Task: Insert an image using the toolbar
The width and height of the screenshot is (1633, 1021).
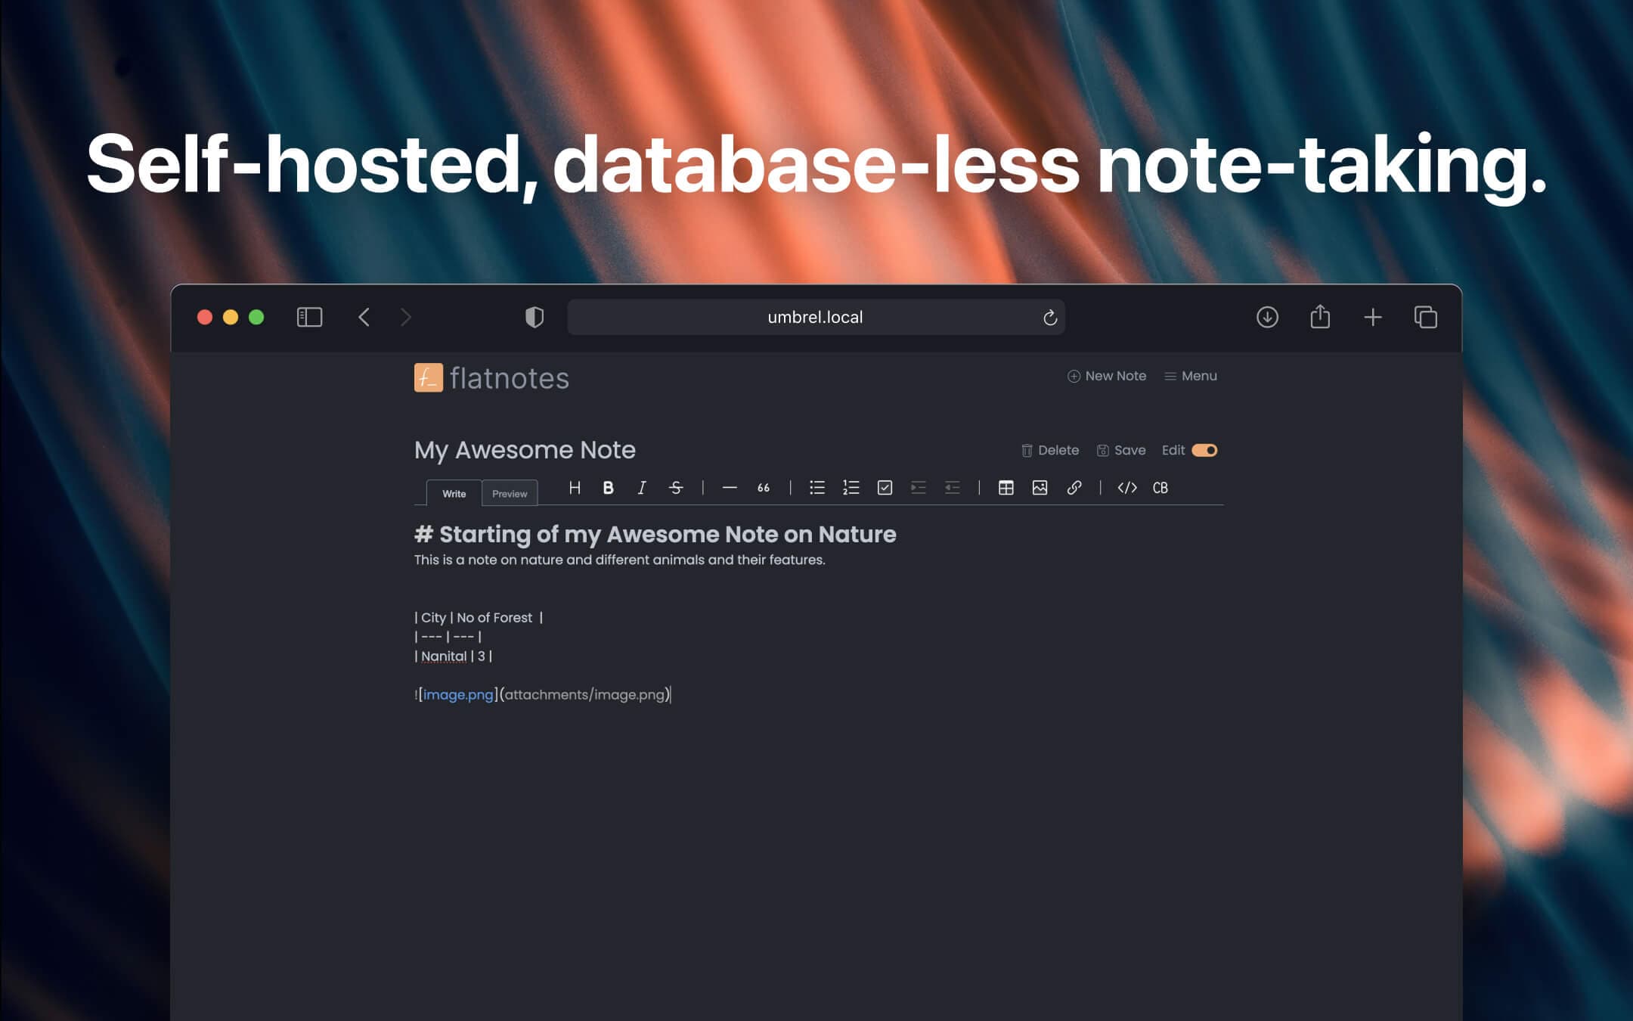Action: coord(1040,488)
